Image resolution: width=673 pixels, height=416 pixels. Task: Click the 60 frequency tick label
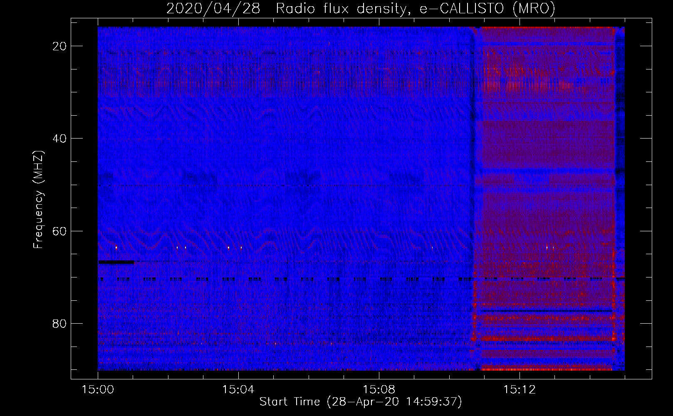pyautogui.click(x=60, y=231)
